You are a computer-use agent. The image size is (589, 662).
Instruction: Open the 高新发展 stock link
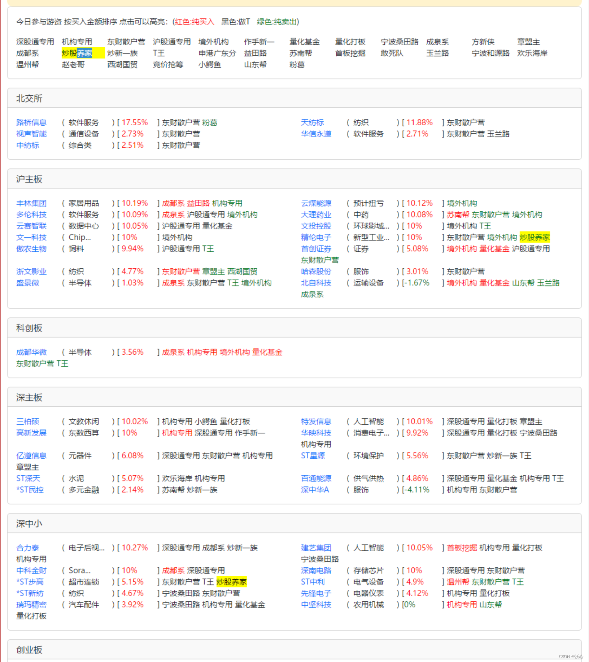(x=31, y=433)
